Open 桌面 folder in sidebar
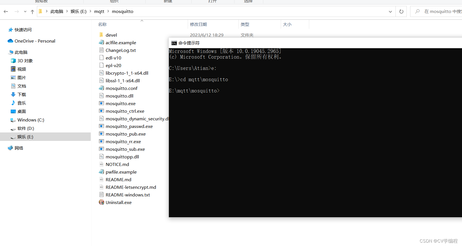Screen dimensions: 462x246 pyautogui.click(x=22, y=112)
